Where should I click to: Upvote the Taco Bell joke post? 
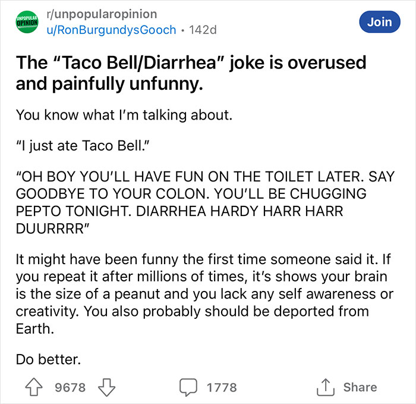[37, 387]
